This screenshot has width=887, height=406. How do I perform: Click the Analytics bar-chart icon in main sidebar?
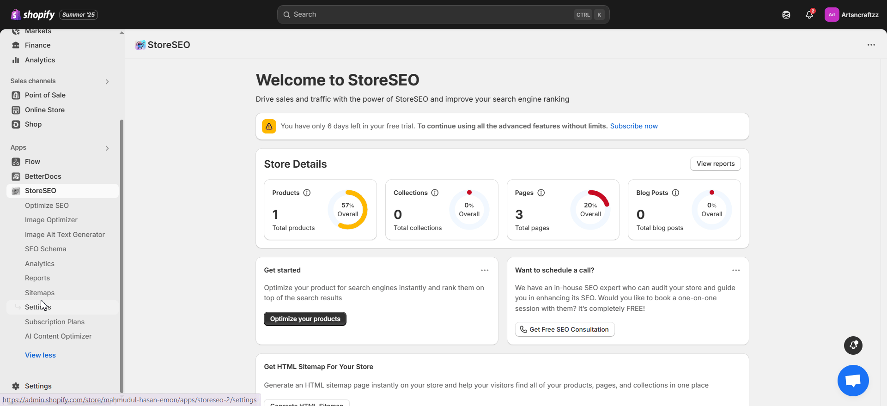tap(16, 60)
